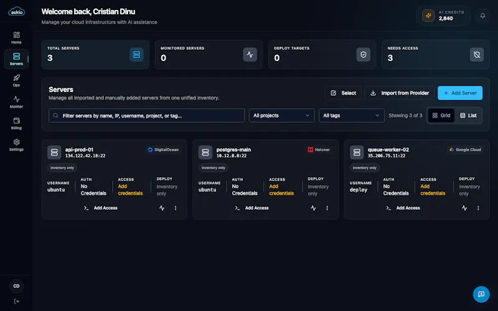Switch to List view
This screenshot has width=498, height=311.
468,116
